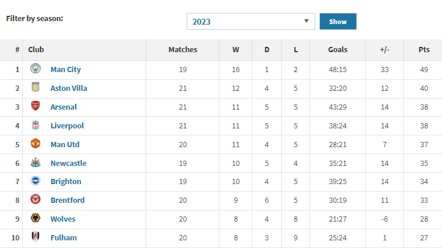Screen dimensions: 442x248
Task: Click the Brentford club crest
Action: (x=36, y=199)
